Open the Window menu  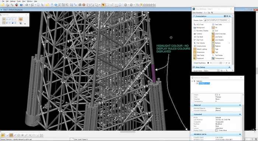point(29,1)
